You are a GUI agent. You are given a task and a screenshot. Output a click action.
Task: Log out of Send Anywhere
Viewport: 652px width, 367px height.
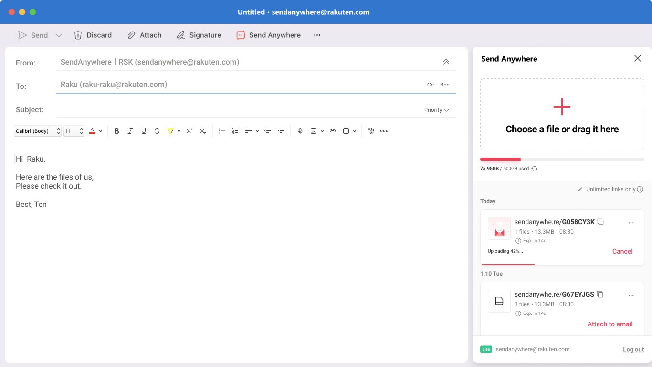tap(633, 349)
